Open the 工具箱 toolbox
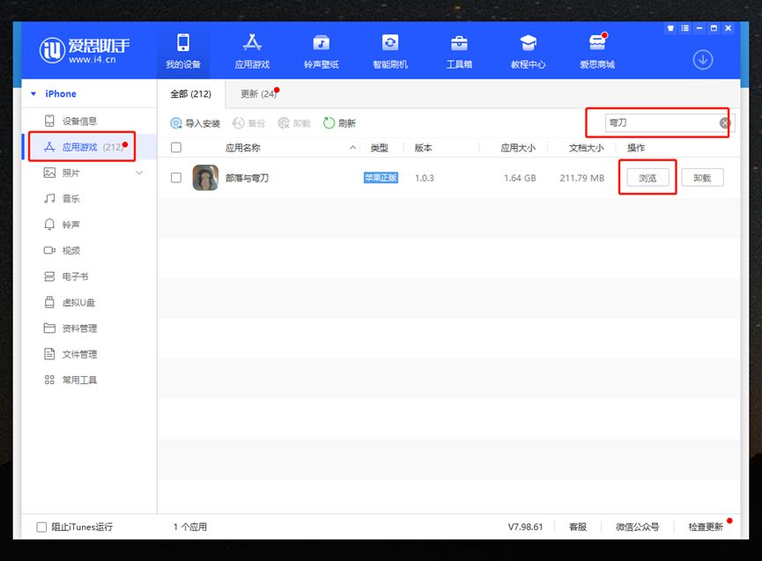The image size is (762, 561). pos(459,51)
